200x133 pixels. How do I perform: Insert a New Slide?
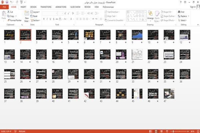pyautogui.click(x=27, y=16)
